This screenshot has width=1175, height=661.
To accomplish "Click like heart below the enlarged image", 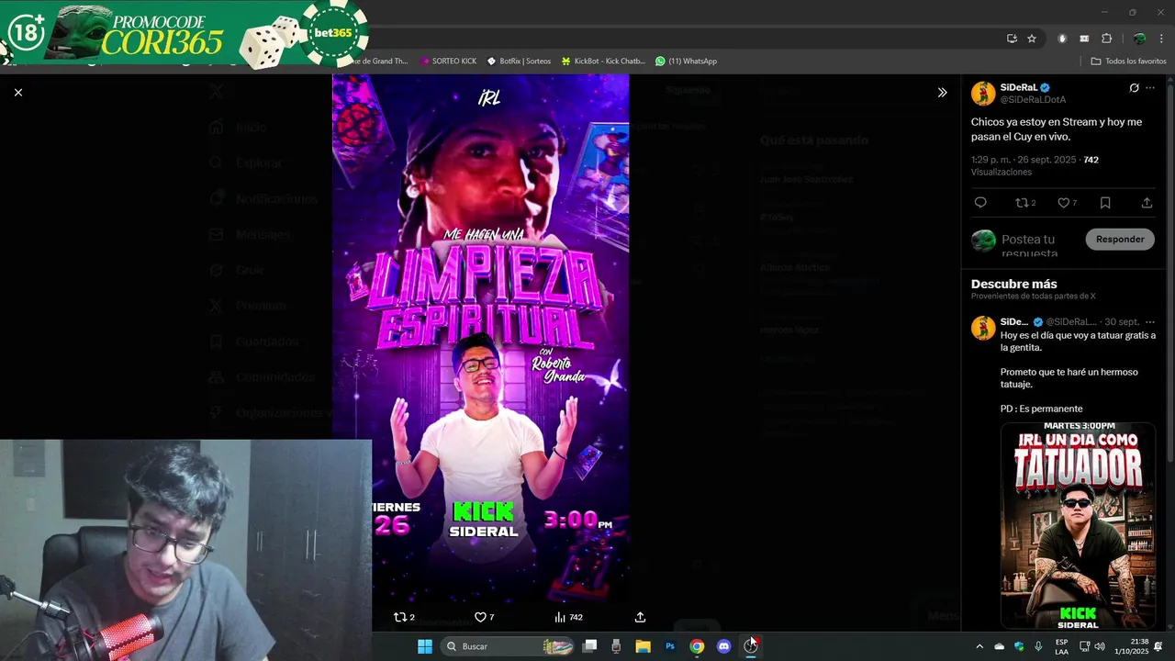I will [x=485, y=618].
